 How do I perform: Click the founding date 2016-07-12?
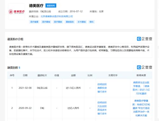click(76, 11)
